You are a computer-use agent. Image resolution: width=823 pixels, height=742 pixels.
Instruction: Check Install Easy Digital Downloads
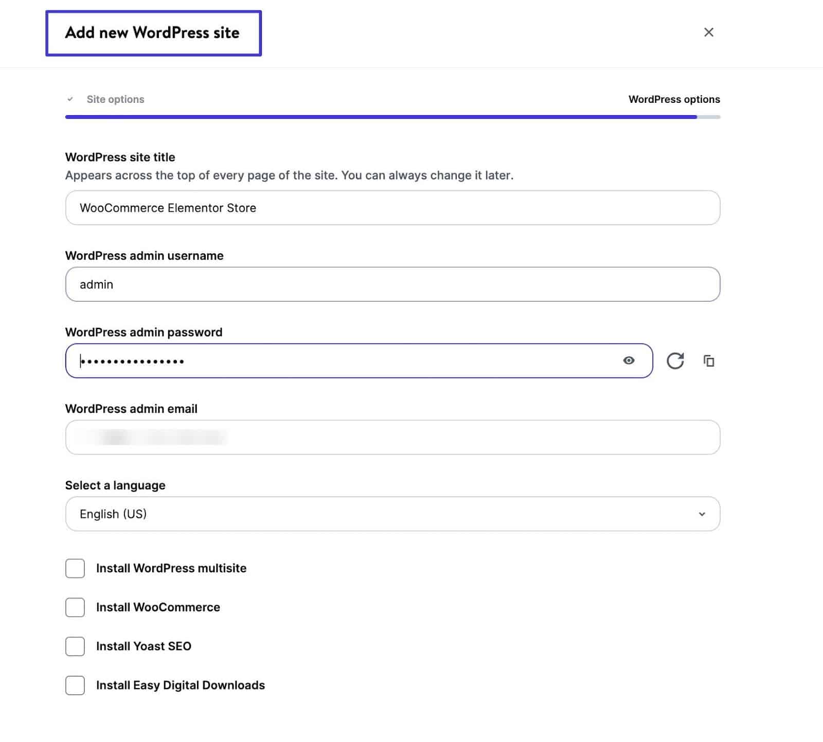tap(75, 685)
